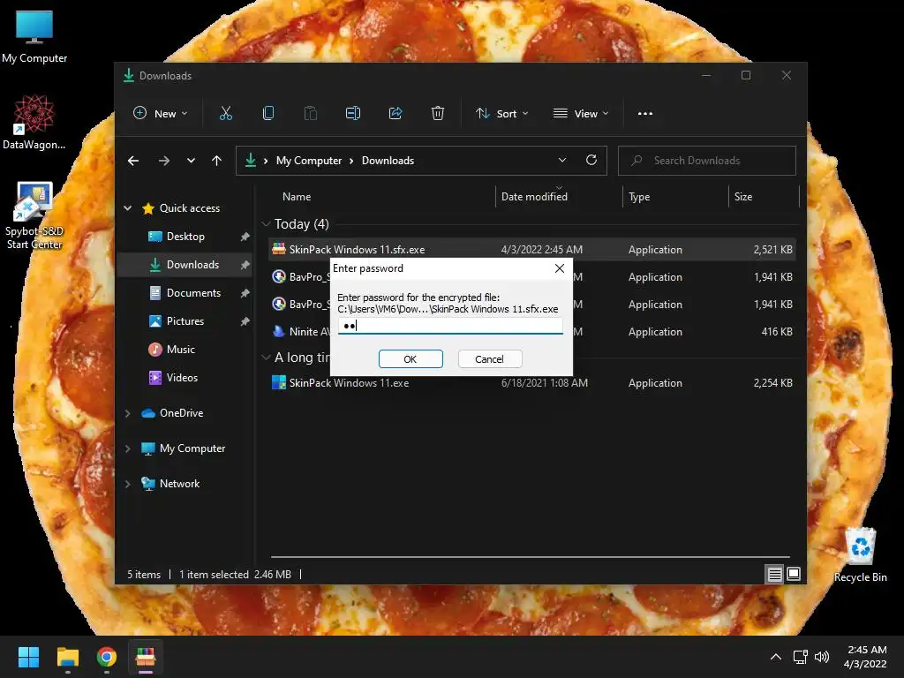Go back with the left arrow
The height and width of the screenshot is (678, 904).
tap(133, 161)
